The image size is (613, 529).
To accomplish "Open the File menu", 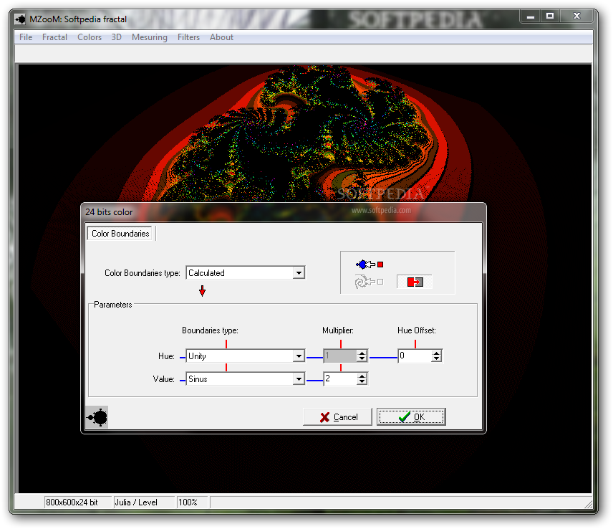I will click(26, 37).
